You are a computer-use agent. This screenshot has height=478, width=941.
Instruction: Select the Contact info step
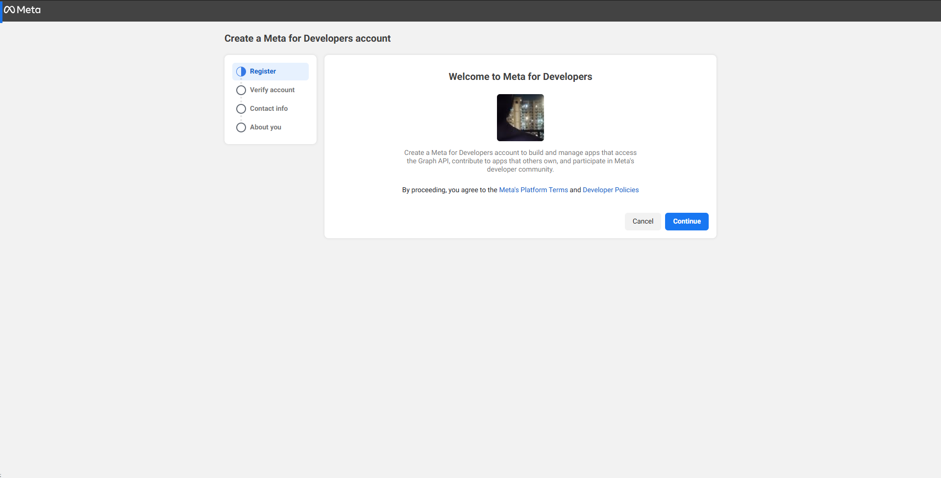point(269,108)
